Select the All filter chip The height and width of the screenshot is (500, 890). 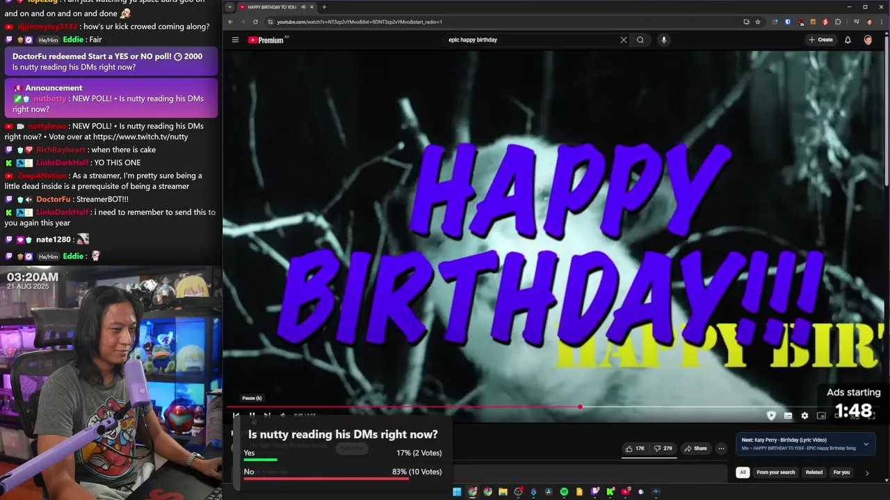(743, 472)
